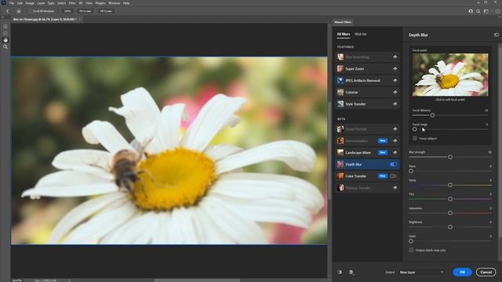Viewport: 502px width, 282px height.
Task: Open the search icon in top-right bar
Action: (x=478, y=11)
